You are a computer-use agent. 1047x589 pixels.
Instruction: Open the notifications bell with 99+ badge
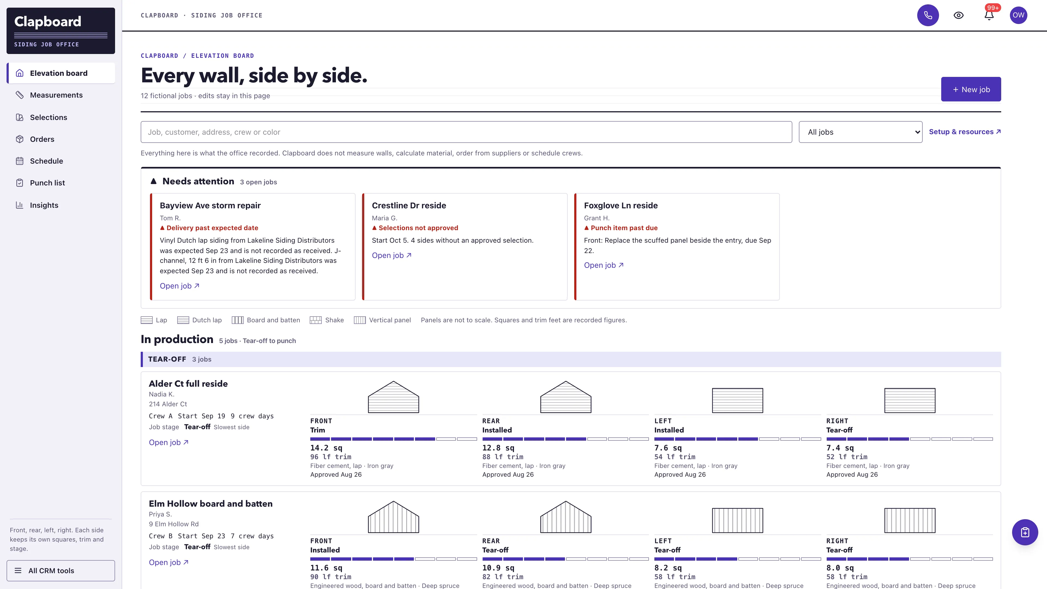point(989,16)
